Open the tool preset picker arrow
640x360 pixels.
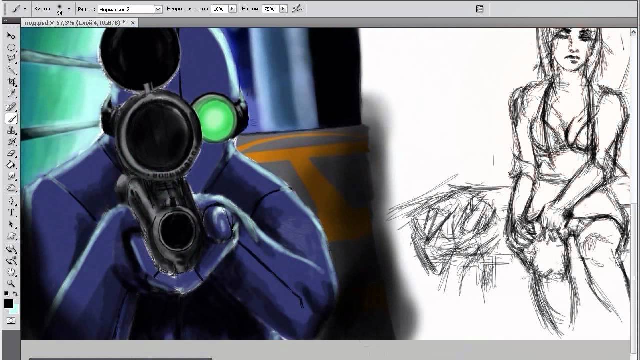tap(25, 9)
